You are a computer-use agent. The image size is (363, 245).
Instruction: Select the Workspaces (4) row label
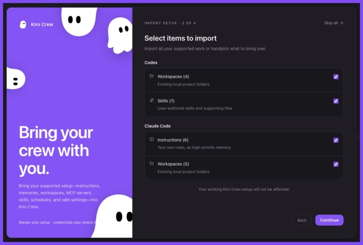click(173, 77)
